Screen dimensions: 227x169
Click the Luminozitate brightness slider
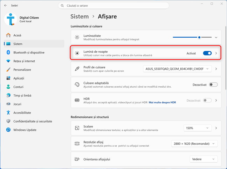point(192,37)
